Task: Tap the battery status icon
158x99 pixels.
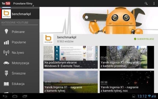Action: (x=155, y=96)
